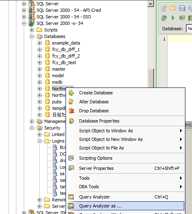Expand the top SQL Server node
Image resolution: width=192 pixels, height=214 pixels.
point(24,4)
